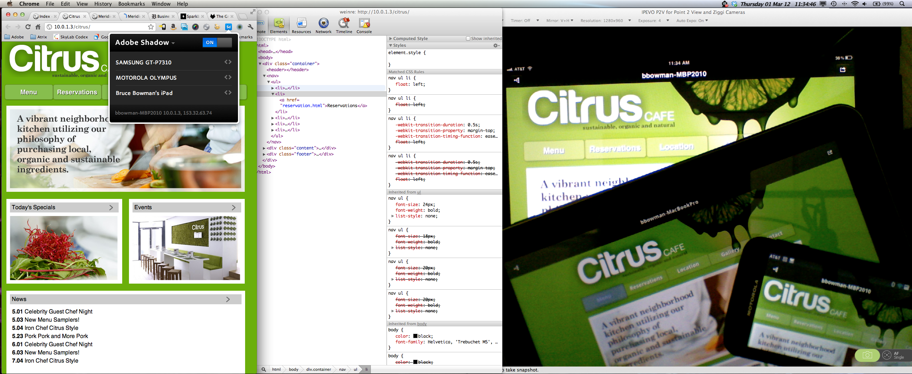Switch to the Business browser tab
The height and width of the screenshot is (374, 912).
[x=163, y=16]
